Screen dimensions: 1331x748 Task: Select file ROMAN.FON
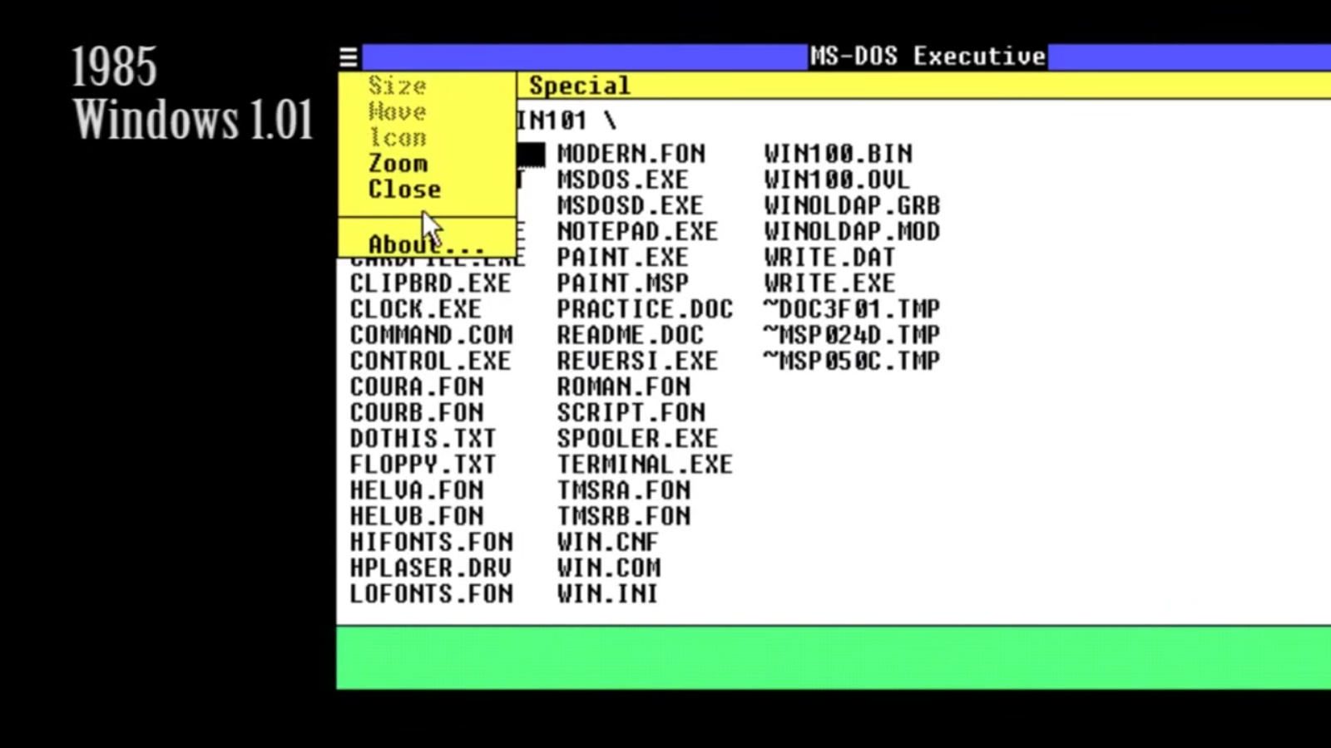click(x=624, y=386)
